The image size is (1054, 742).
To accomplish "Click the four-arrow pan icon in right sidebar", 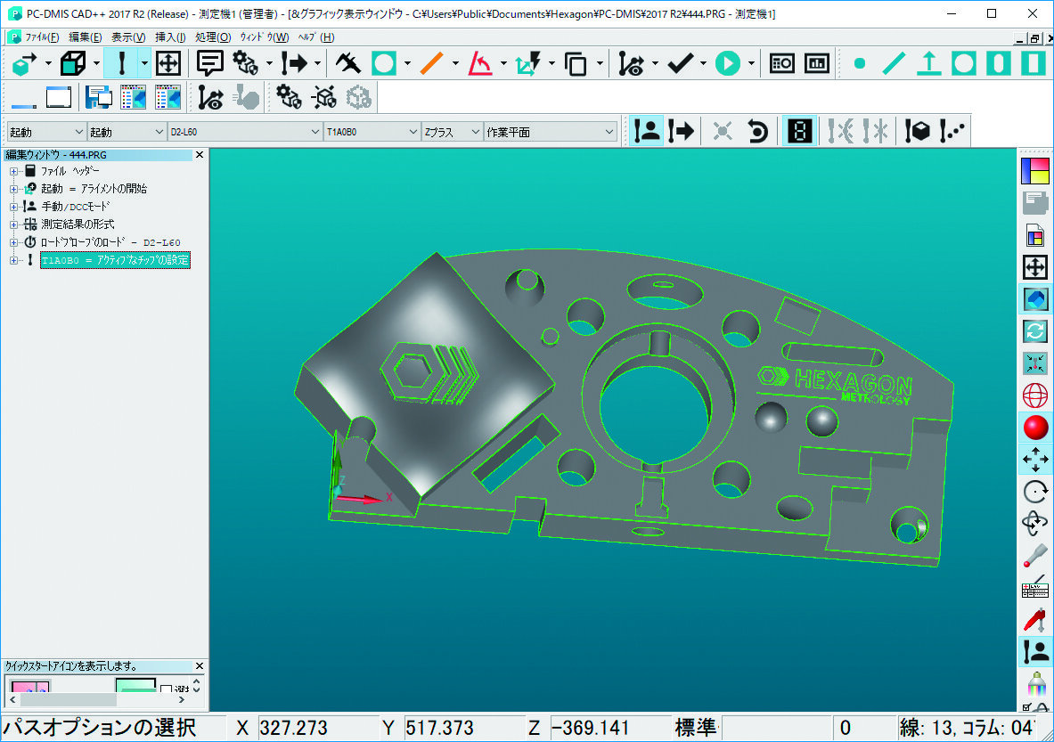I will click(x=1035, y=460).
